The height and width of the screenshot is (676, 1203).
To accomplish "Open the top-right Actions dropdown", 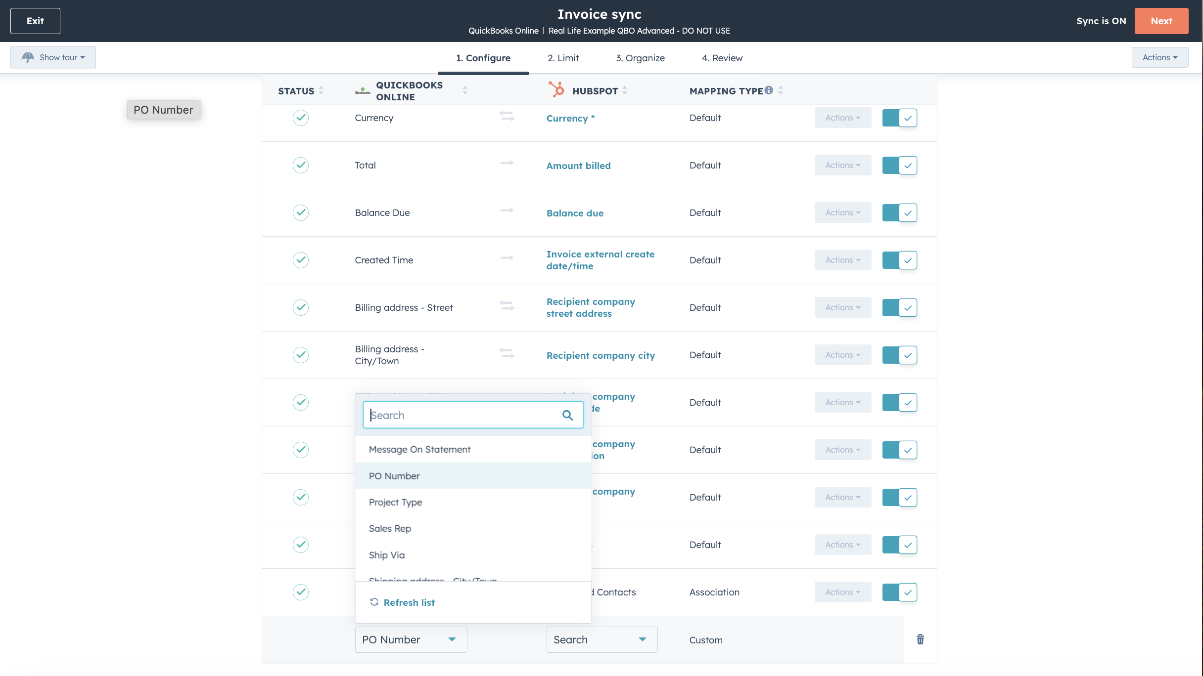I will coord(1159,57).
